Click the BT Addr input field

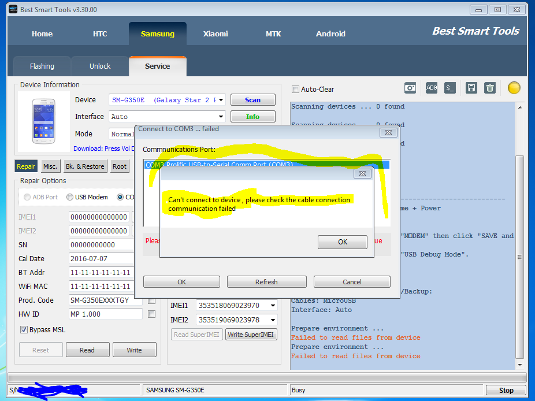102,272
